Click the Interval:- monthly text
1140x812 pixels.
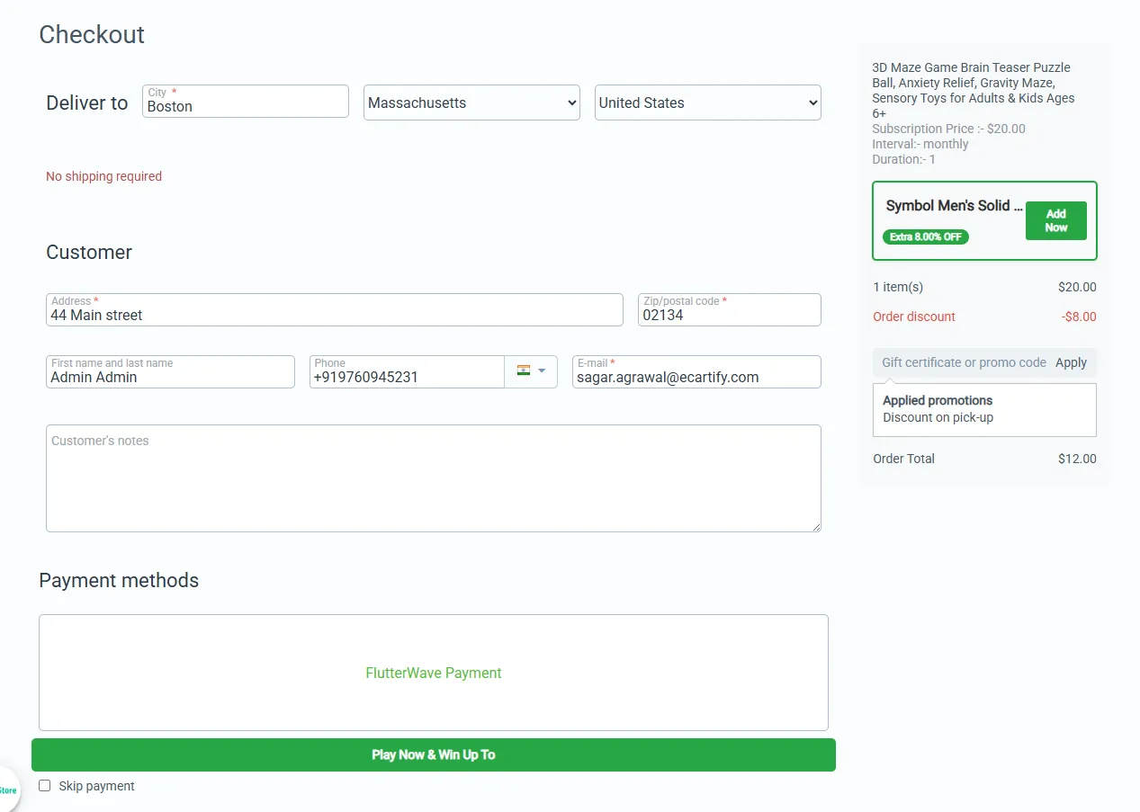pyautogui.click(x=920, y=144)
